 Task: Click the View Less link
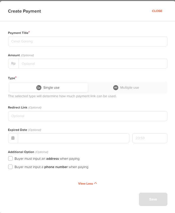[x=85, y=183]
